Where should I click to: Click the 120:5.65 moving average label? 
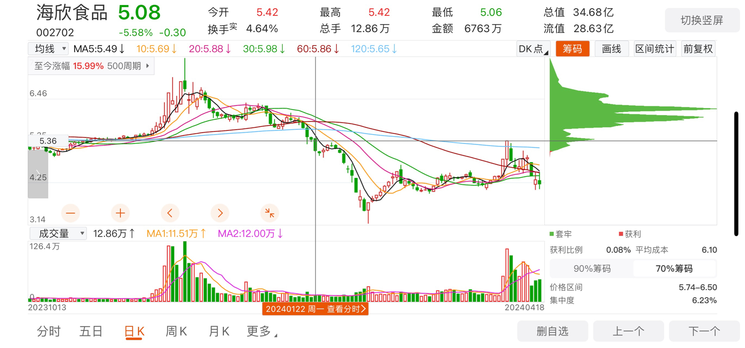375,49
